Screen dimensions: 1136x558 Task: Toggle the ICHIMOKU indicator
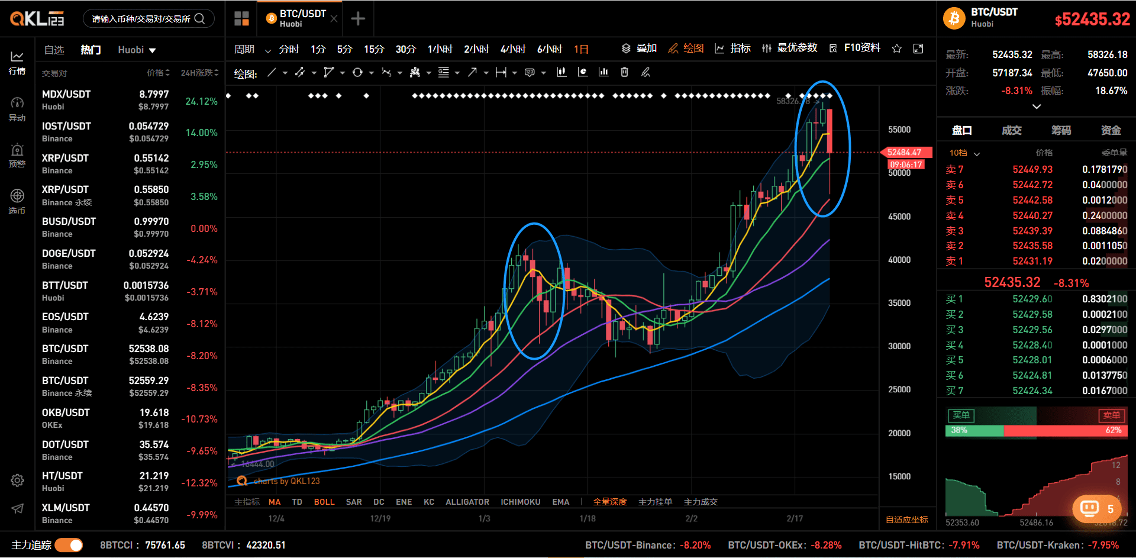pyautogui.click(x=521, y=502)
